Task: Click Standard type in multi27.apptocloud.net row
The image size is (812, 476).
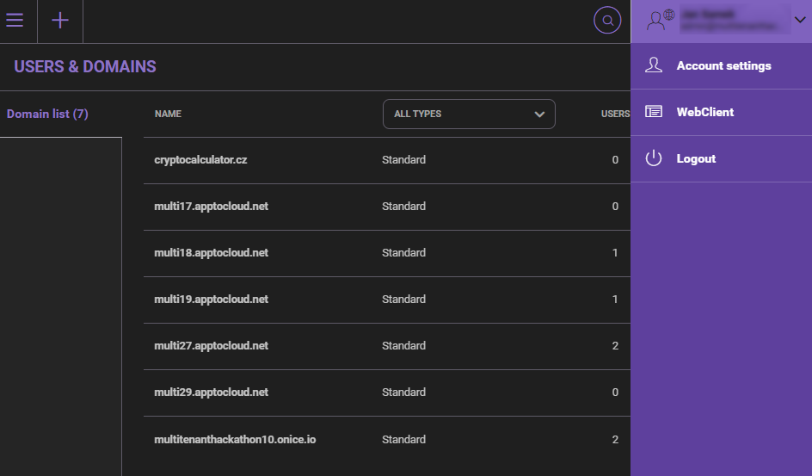Action: [403, 345]
